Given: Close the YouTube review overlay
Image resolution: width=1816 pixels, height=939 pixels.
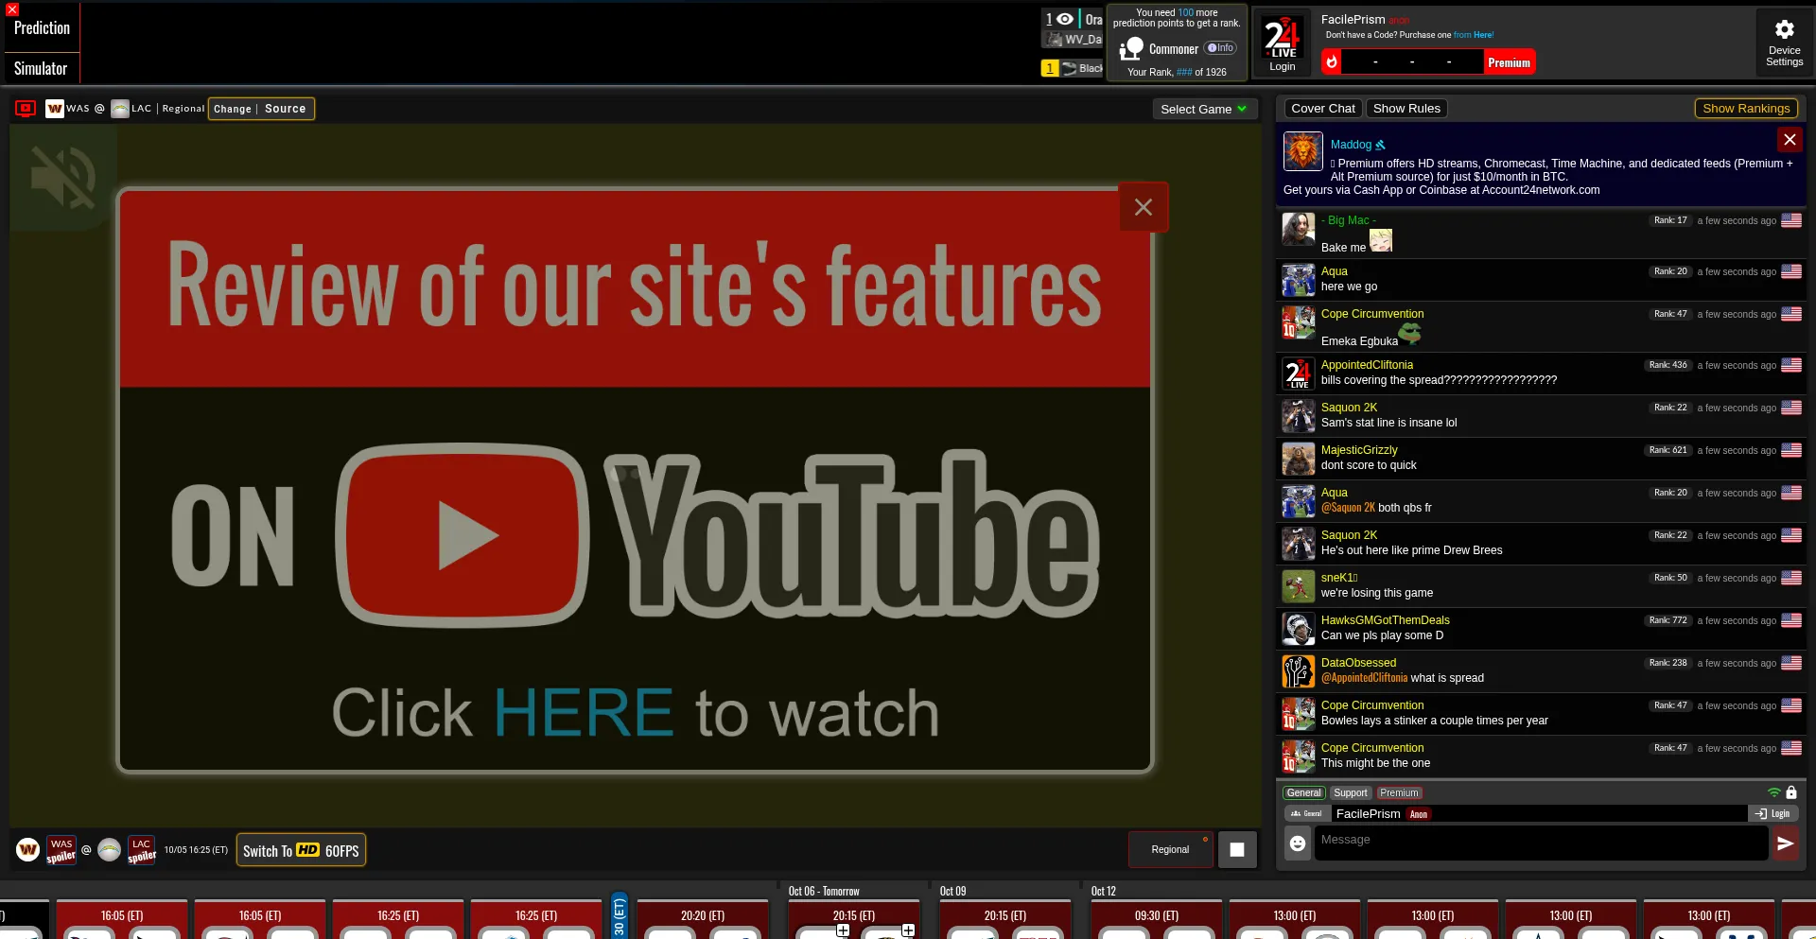Looking at the screenshot, I should (1143, 207).
